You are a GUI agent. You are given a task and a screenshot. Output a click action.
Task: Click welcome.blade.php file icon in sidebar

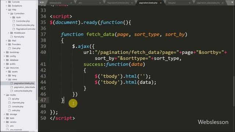point(11,91)
